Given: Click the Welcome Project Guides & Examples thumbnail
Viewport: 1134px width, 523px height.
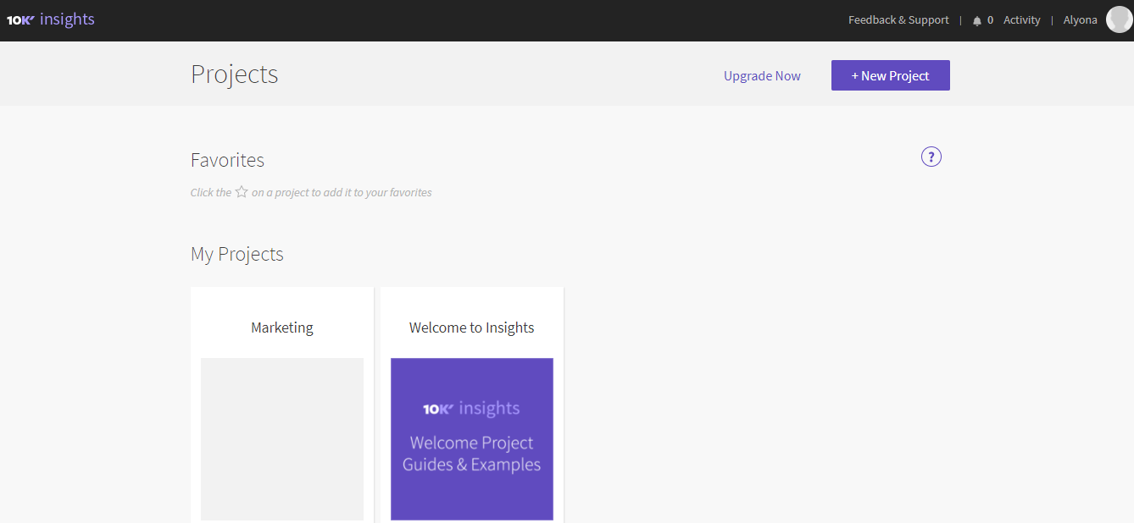Looking at the screenshot, I should [x=472, y=438].
